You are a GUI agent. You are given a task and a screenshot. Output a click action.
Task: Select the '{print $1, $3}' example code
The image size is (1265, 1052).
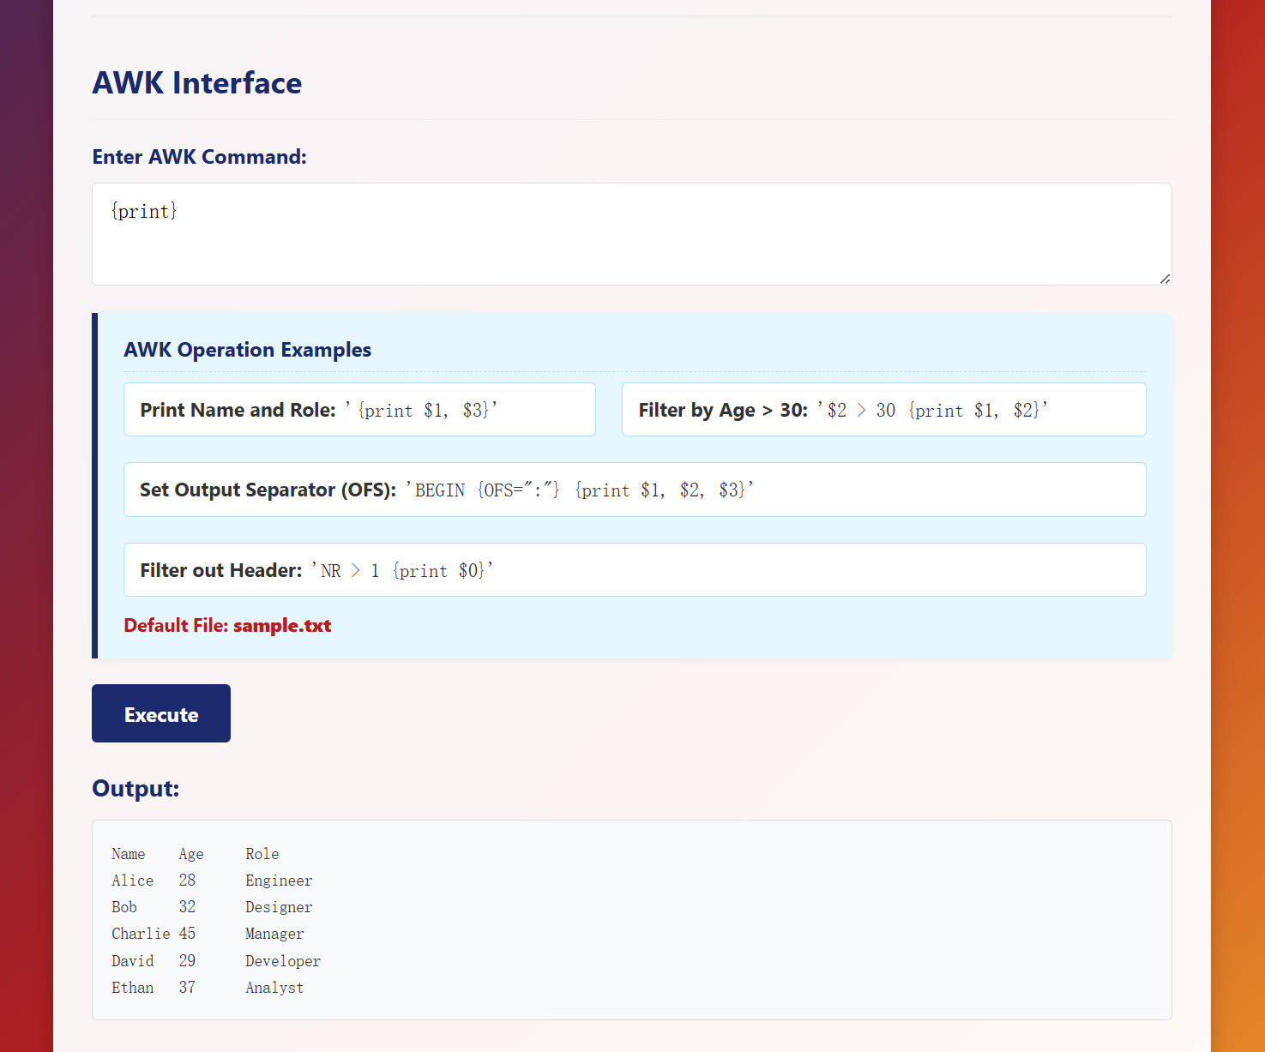[x=421, y=410]
